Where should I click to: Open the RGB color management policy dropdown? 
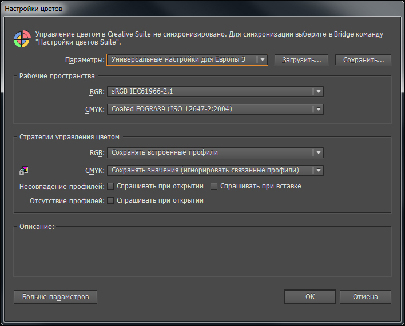(215, 152)
